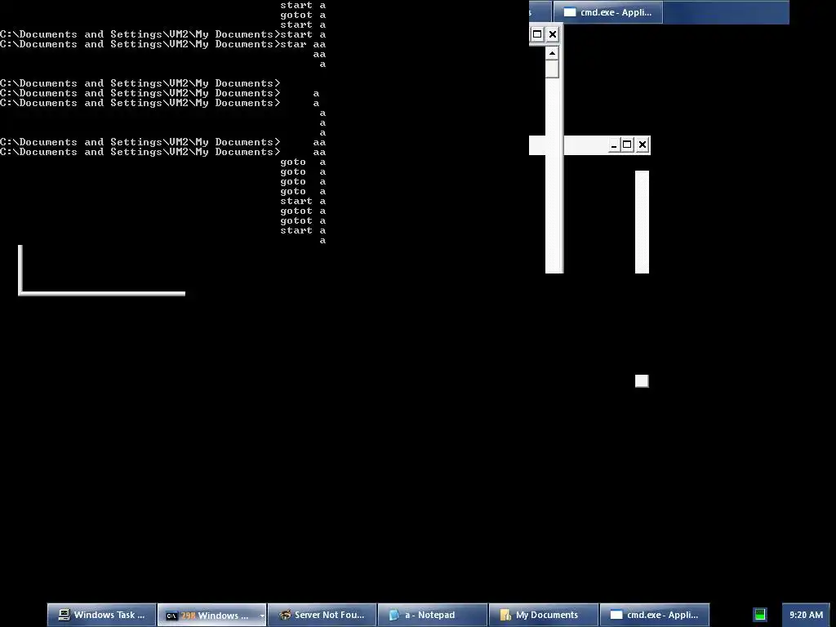Open My Documents from the taskbar
Screen dimensions: 836x627
pyautogui.click(x=543, y=615)
